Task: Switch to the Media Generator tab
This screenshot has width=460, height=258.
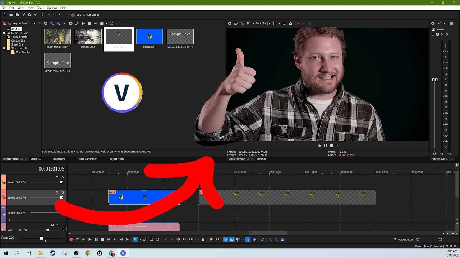Action: pyautogui.click(x=87, y=159)
